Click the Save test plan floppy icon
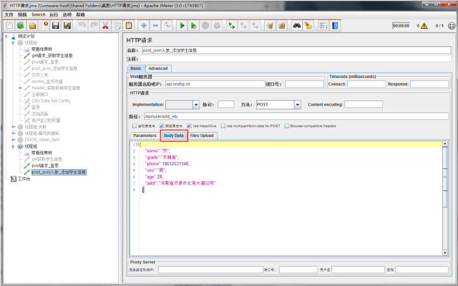 [x=55, y=26]
